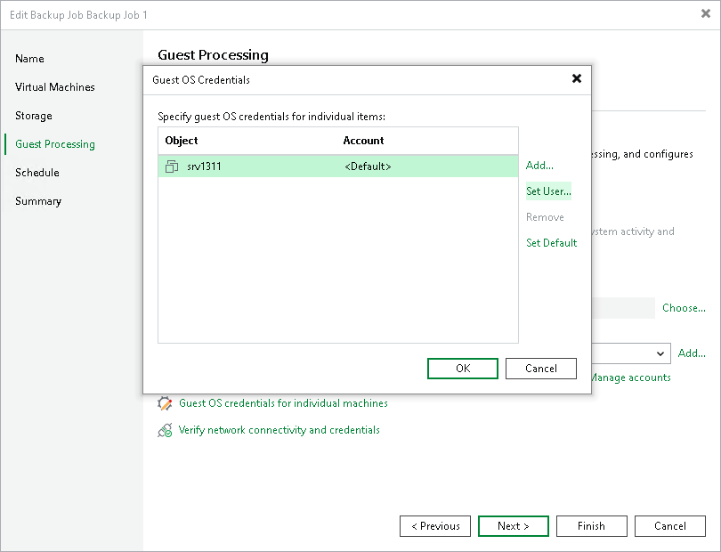Viewport: 721px width, 552px height.
Task: Select the Schedule step
Action: coord(36,173)
